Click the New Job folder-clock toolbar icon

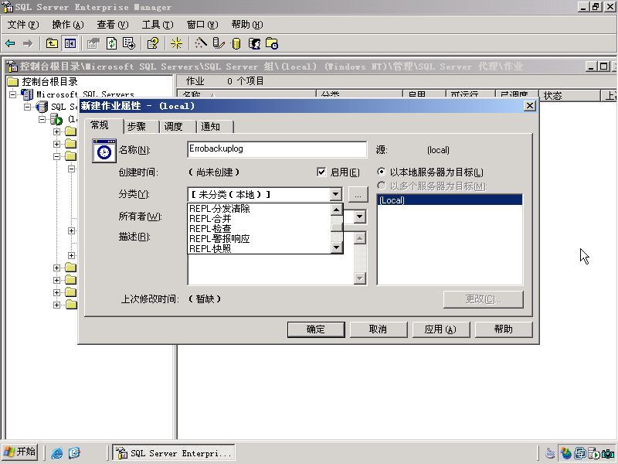[272, 43]
